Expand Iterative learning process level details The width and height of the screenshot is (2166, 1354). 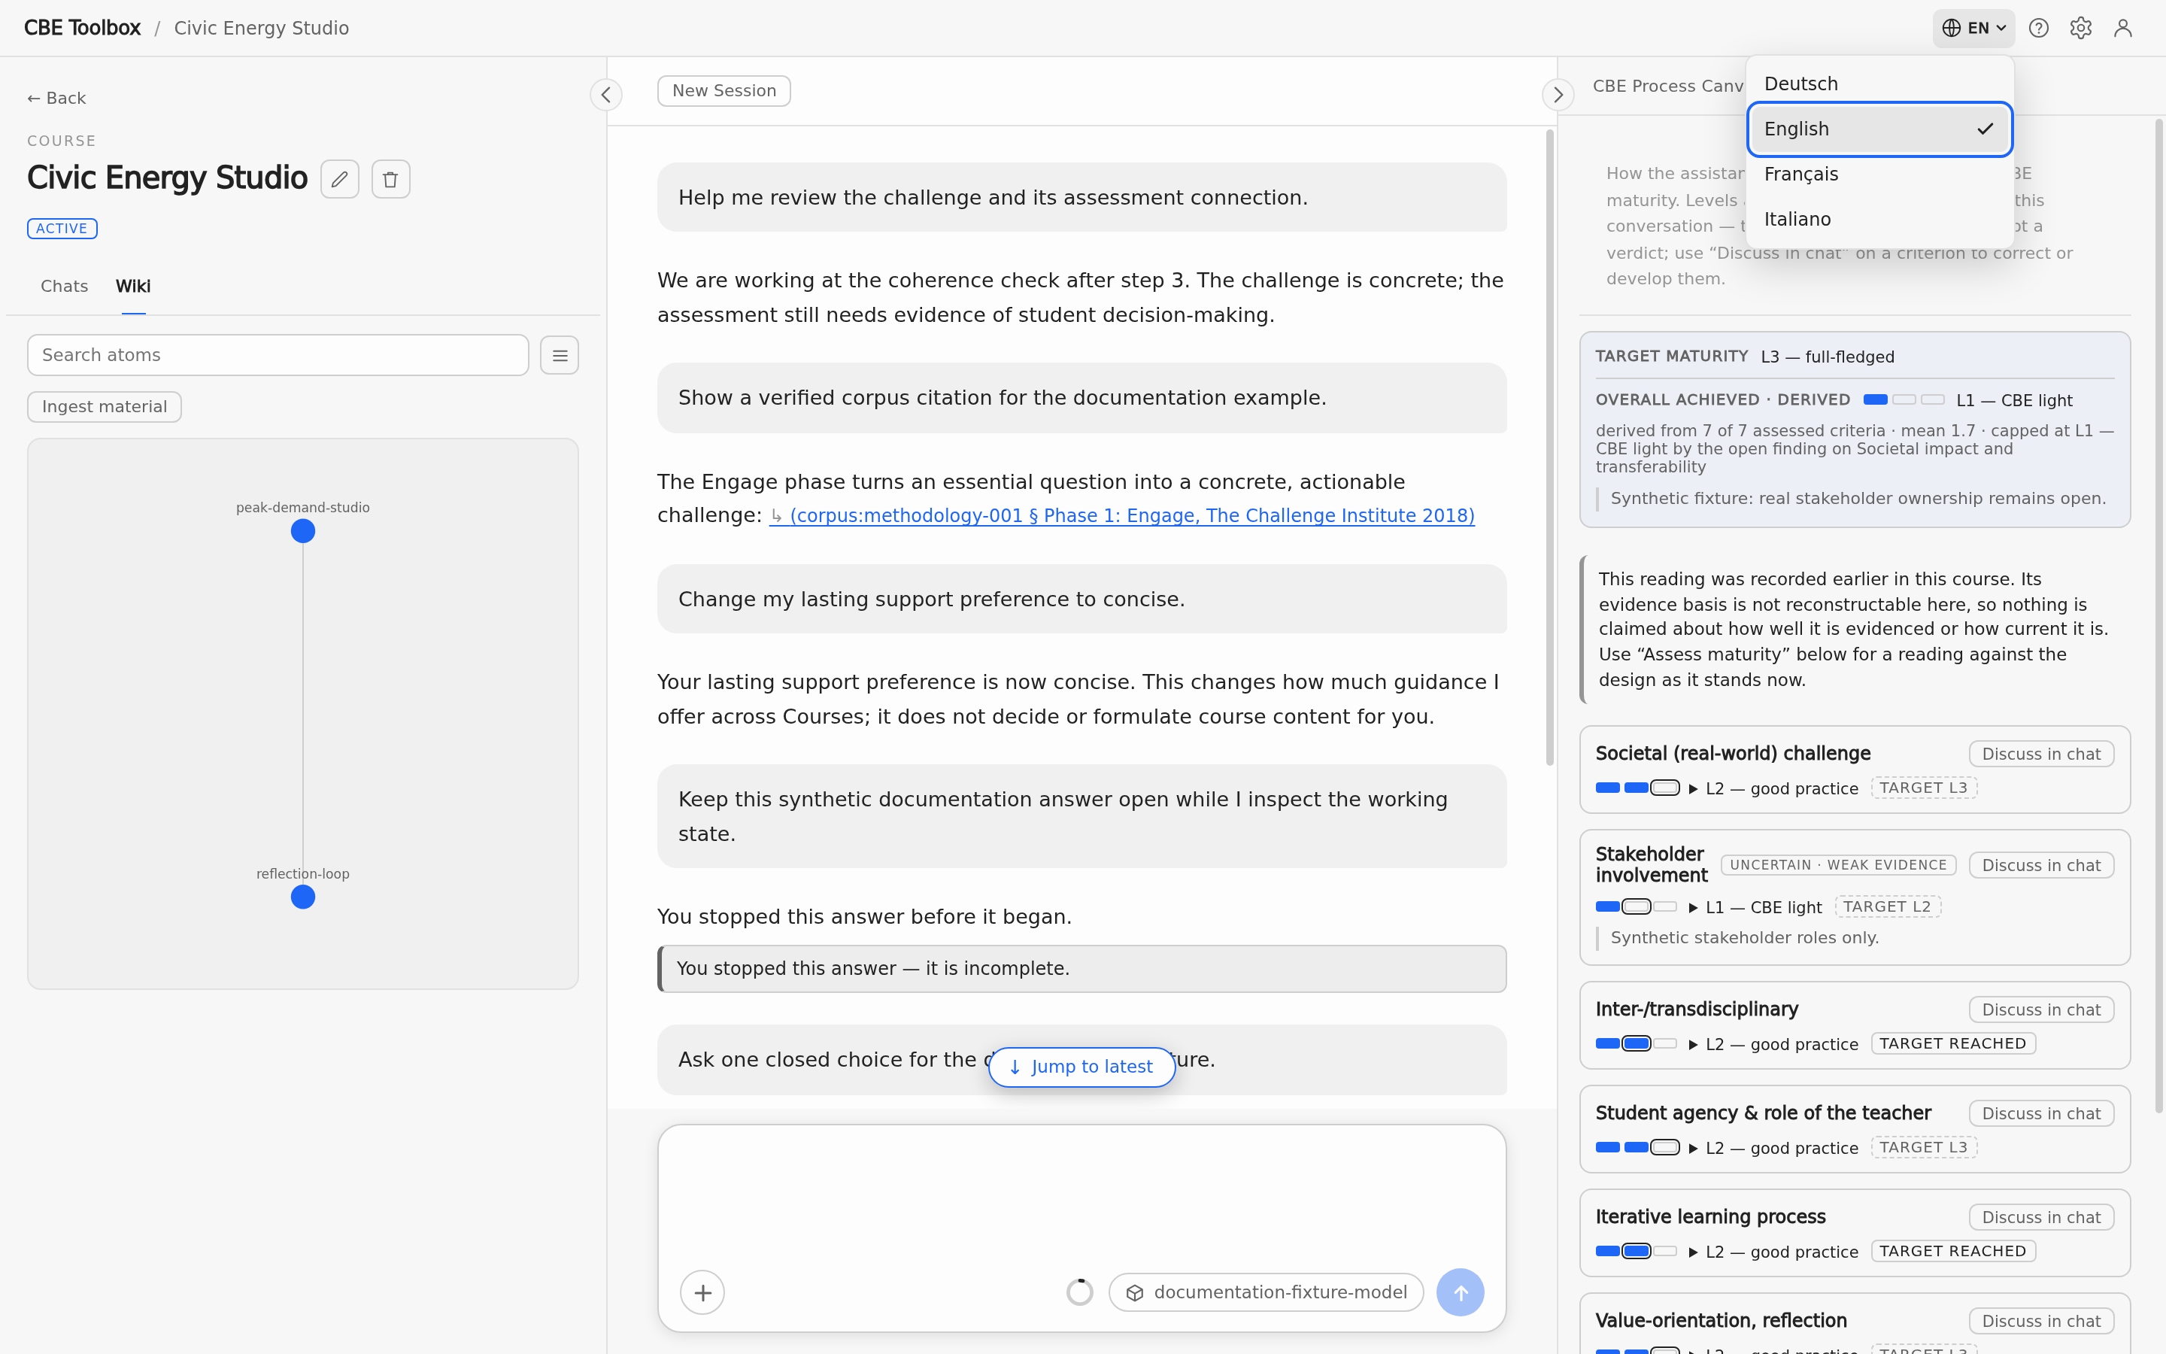tap(1772, 1252)
